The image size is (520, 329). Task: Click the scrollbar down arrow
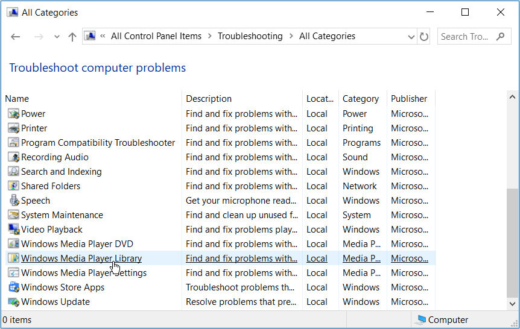pos(513,304)
